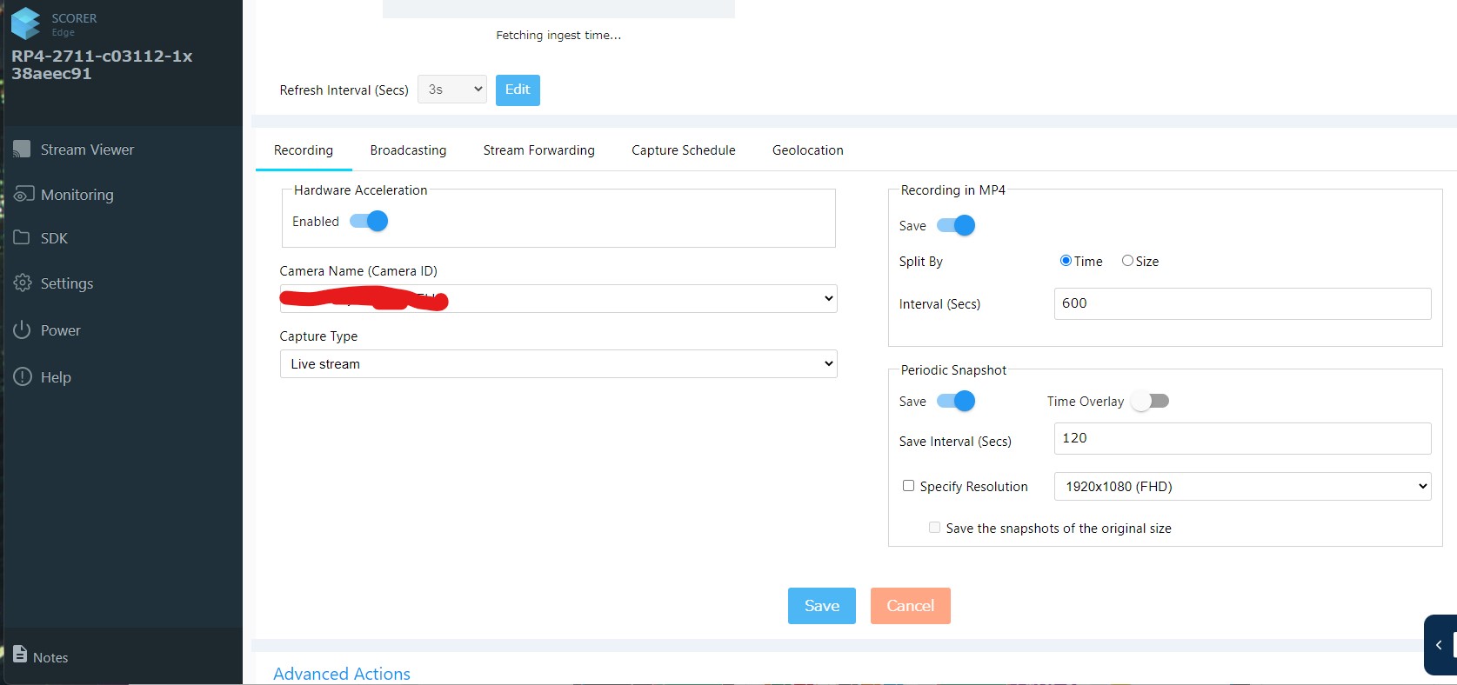Open the 1920x1080 (FHD) resolution dropdown
Viewport: 1457px width, 685px height.
point(1242,487)
